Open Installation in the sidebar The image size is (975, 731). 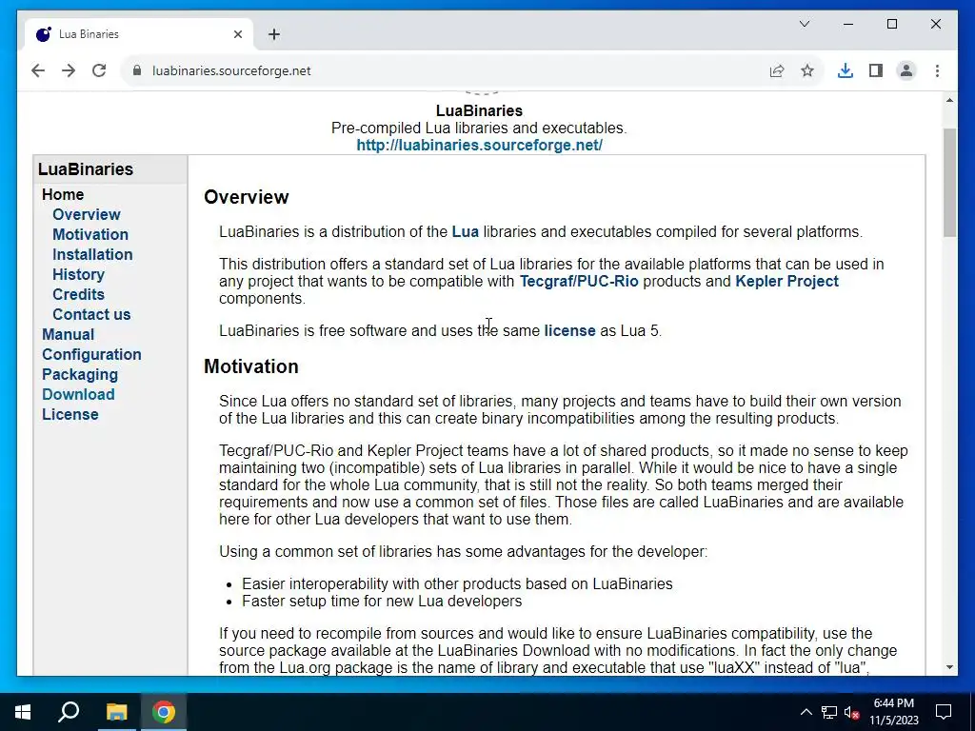(x=92, y=254)
